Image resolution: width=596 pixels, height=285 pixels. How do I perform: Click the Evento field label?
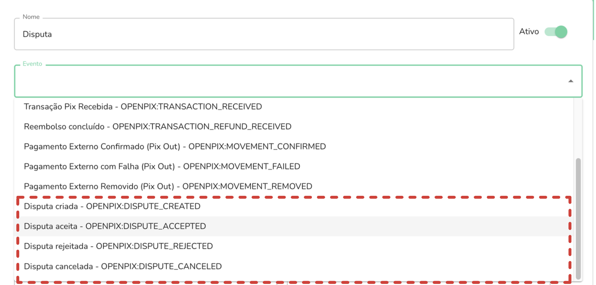[x=33, y=63]
